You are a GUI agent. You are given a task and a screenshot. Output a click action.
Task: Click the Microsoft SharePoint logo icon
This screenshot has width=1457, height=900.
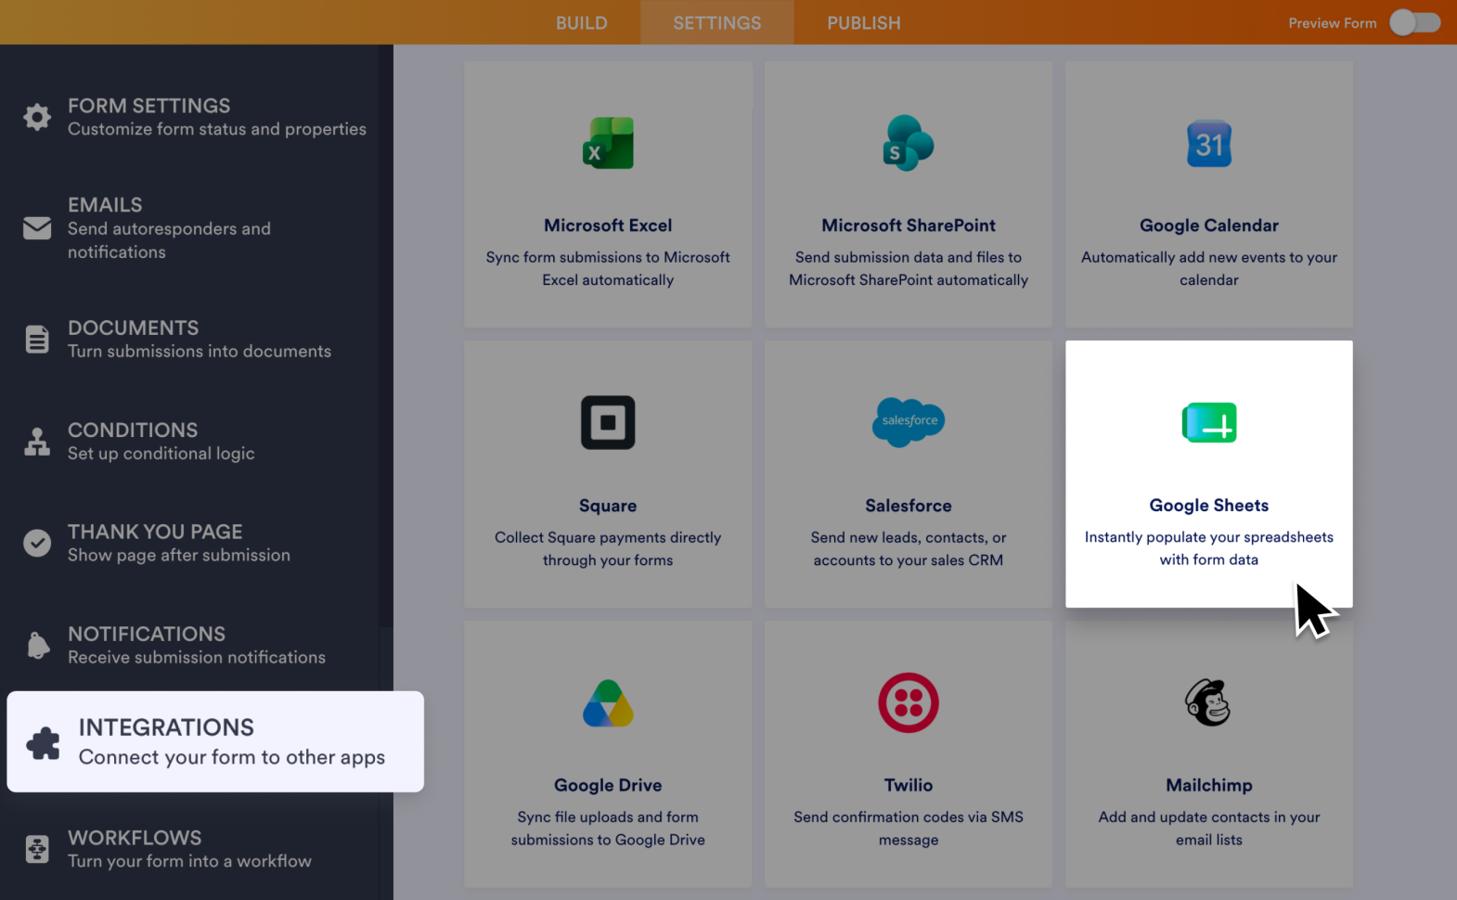click(909, 143)
